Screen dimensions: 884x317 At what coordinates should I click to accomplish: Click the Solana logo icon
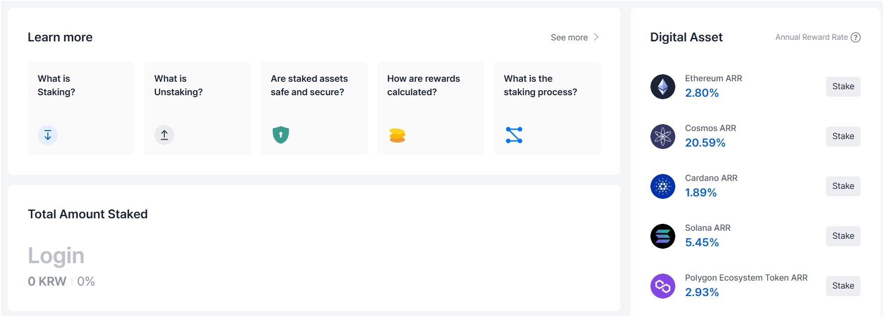click(662, 236)
